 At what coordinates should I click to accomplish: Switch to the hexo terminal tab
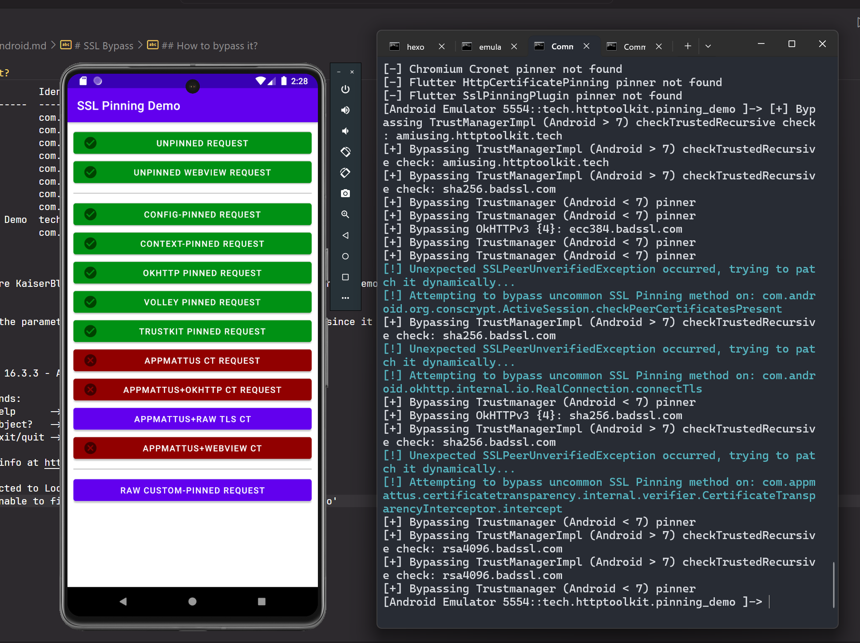416,47
